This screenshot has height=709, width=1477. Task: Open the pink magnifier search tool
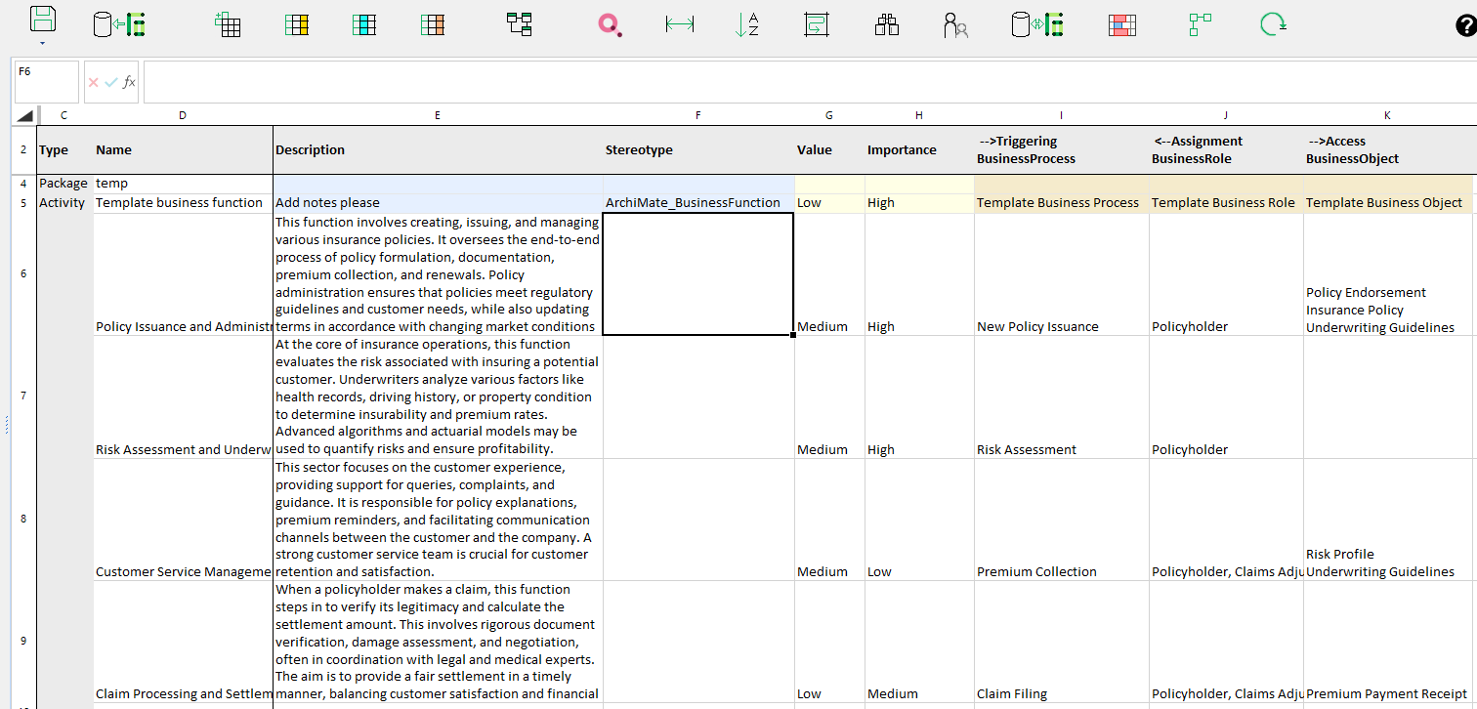(x=610, y=24)
